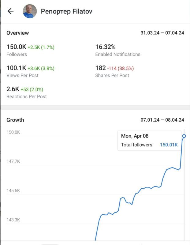190x245 pixels.
Task: Open the Growth date range 07.01.24 — 08.04.24
Action: pyautogui.click(x=162, y=120)
